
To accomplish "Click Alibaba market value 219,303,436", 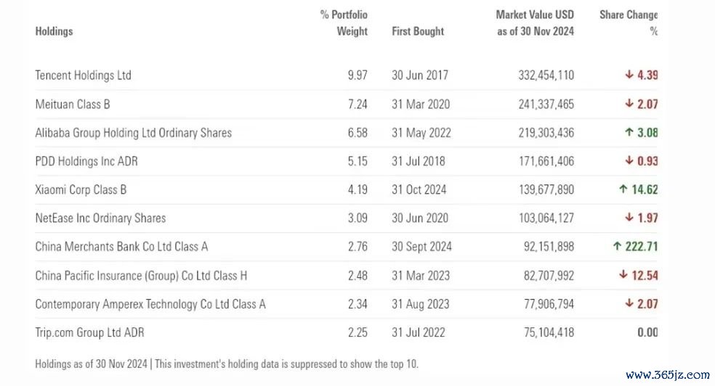I will (x=546, y=133).
